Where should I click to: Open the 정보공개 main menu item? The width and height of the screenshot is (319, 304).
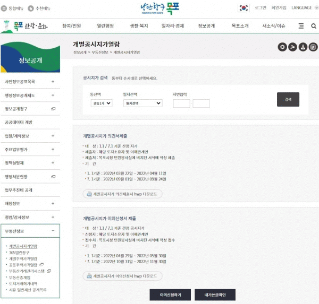pos(206,25)
